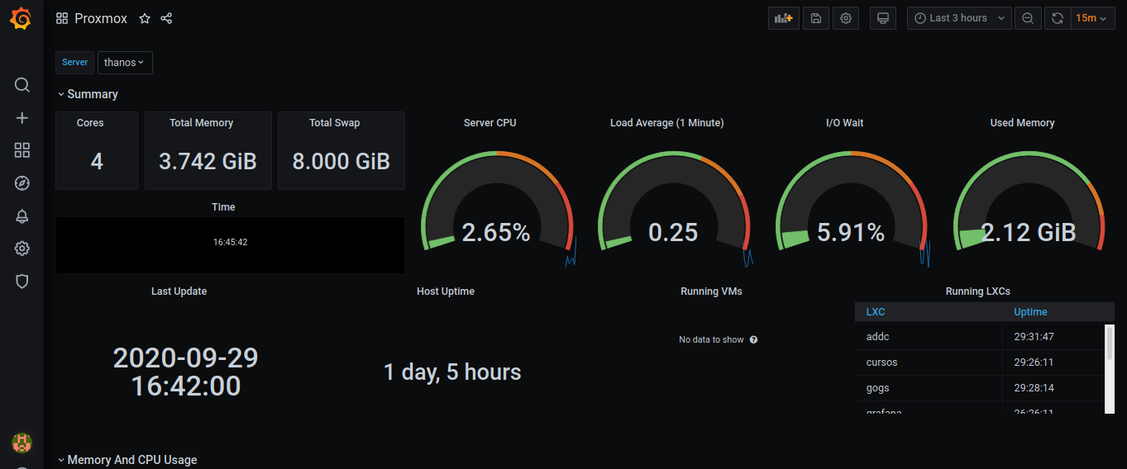Open the thanos server dropdown
The height and width of the screenshot is (469, 1127).
[125, 63]
